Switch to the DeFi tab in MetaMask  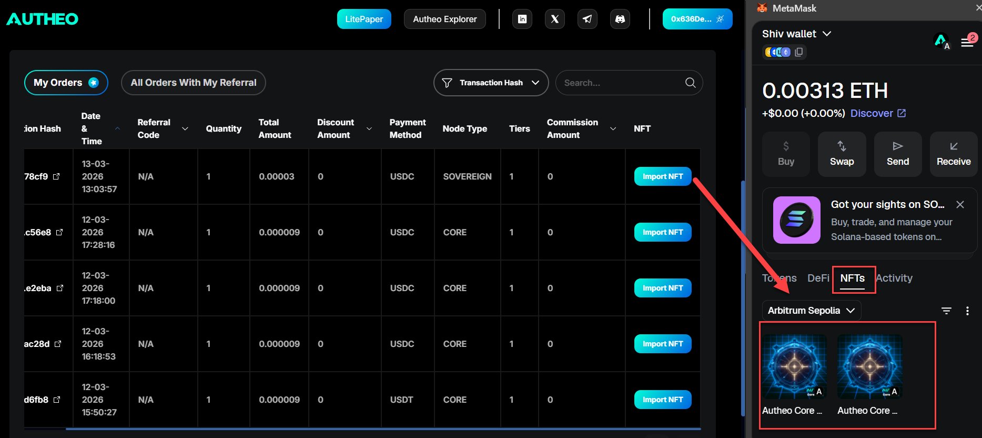click(x=818, y=278)
